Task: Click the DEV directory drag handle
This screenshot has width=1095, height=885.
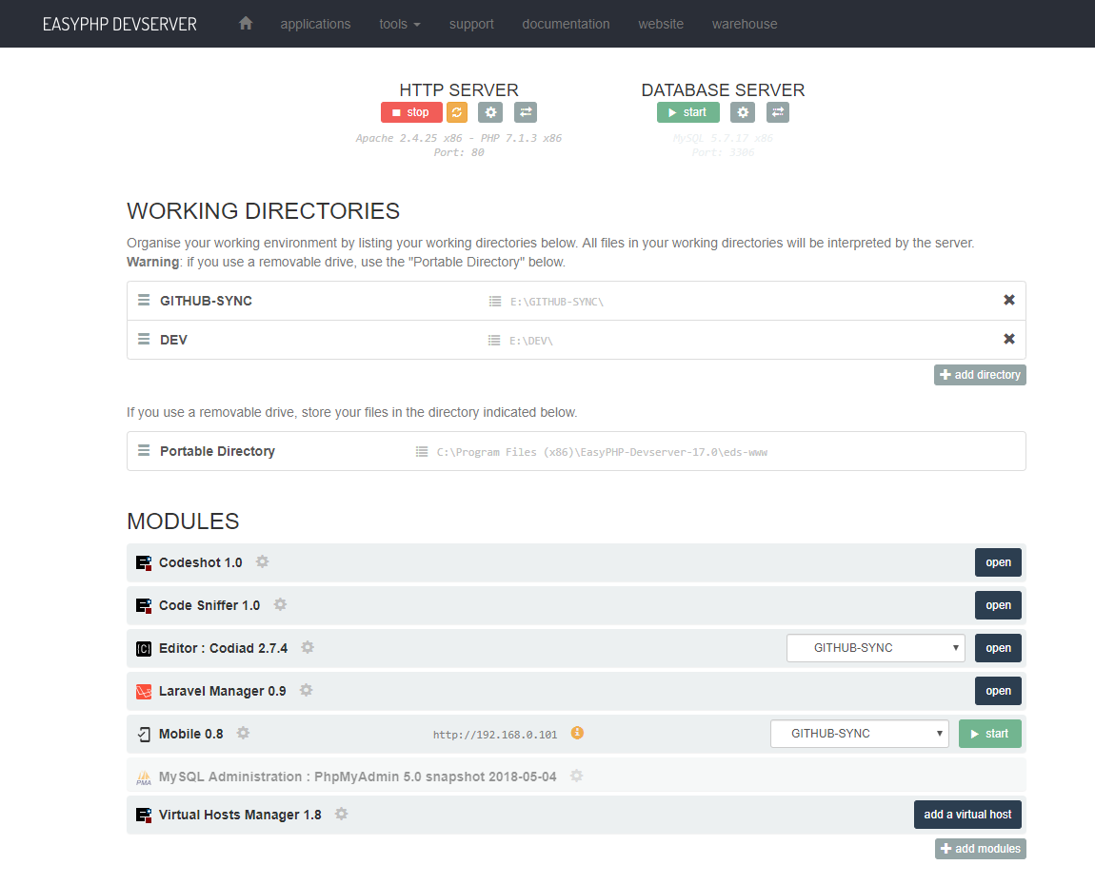Action: pyautogui.click(x=144, y=339)
